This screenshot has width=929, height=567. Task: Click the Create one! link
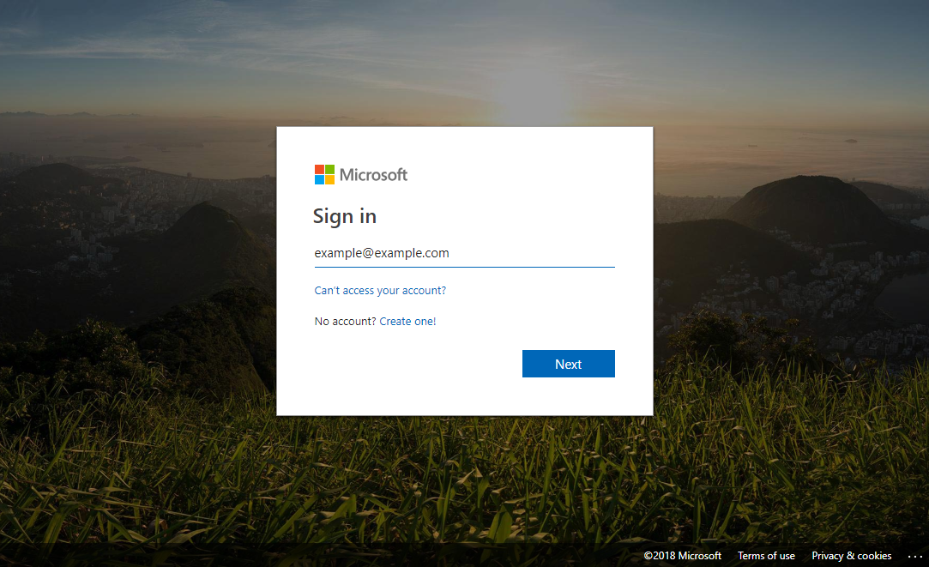(407, 321)
